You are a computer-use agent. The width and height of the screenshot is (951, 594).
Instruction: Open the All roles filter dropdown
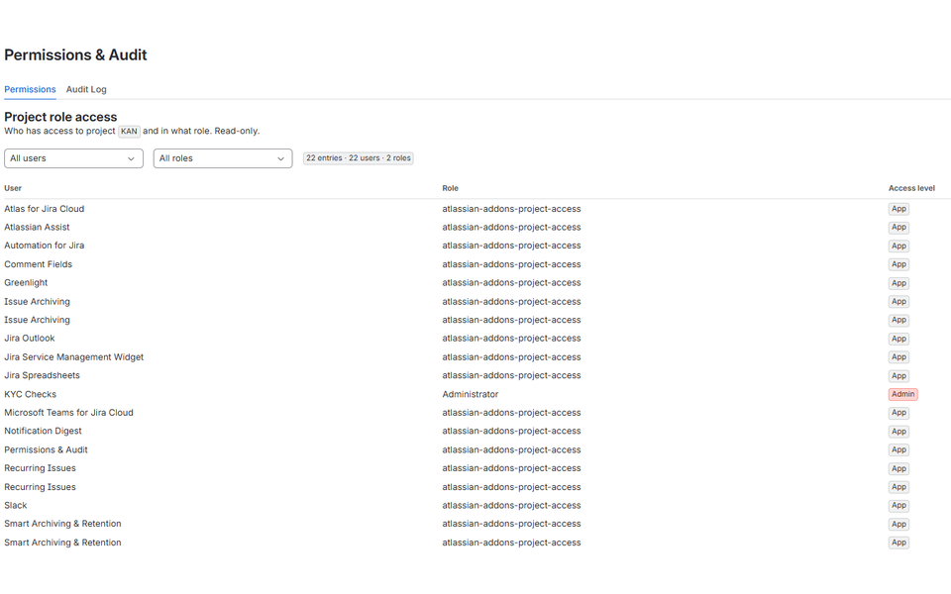click(x=223, y=158)
